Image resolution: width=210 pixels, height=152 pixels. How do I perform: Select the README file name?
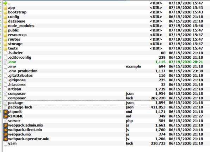point(16,116)
